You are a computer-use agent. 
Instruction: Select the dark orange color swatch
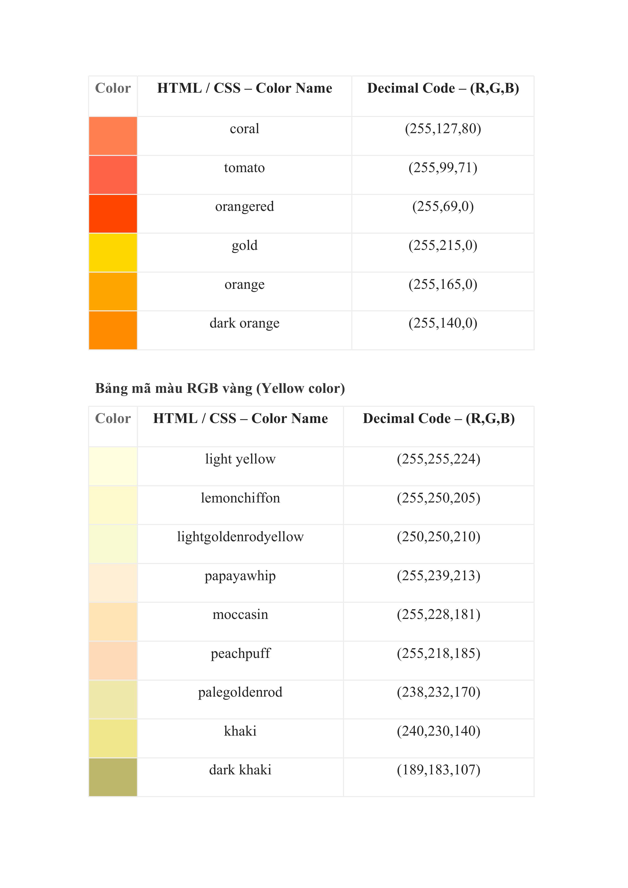click(113, 330)
